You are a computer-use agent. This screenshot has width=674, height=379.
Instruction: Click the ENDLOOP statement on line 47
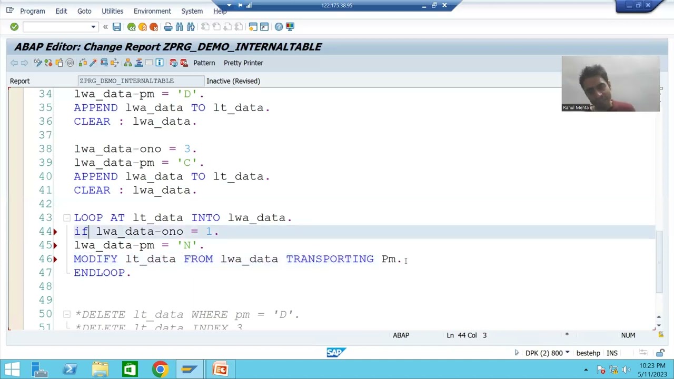(x=102, y=273)
